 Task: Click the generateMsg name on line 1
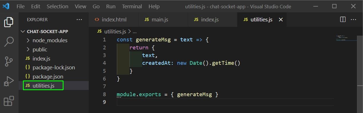153,40
